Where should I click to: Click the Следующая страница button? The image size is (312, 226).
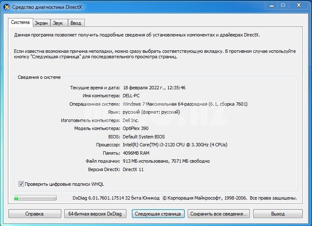[158, 213]
